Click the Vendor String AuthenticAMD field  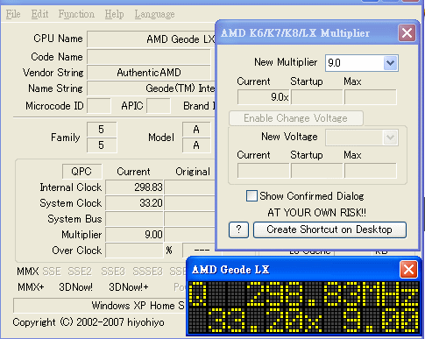click(149, 73)
